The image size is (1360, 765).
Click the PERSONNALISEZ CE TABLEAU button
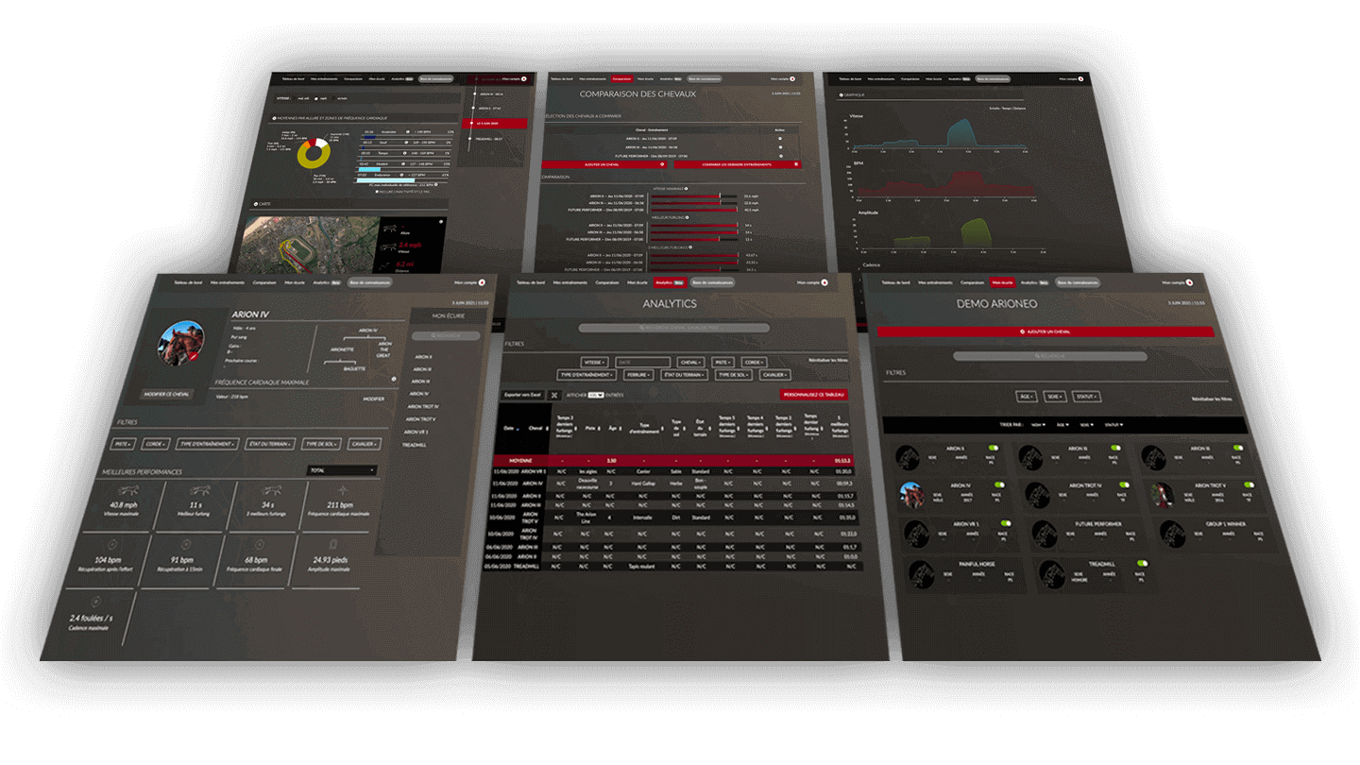814,394
